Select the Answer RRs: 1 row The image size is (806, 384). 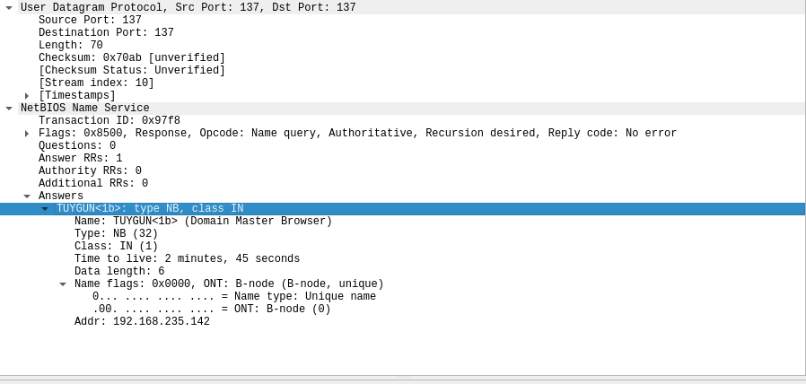(80, 158)
